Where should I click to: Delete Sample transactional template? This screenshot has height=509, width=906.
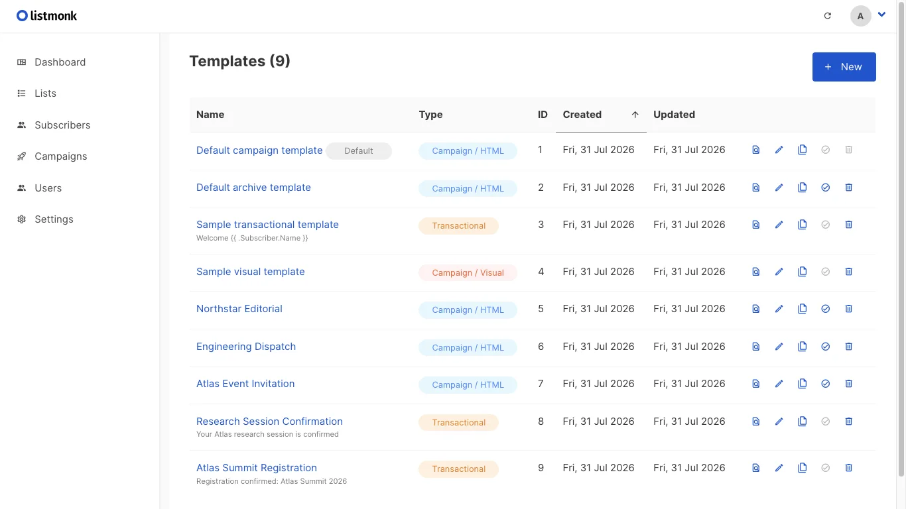pyautogui.click(x=849, y=225)
